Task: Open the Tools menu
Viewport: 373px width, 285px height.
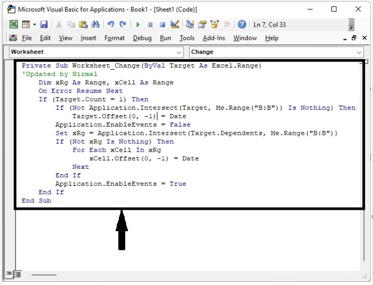Action: (x=186, y=38)
